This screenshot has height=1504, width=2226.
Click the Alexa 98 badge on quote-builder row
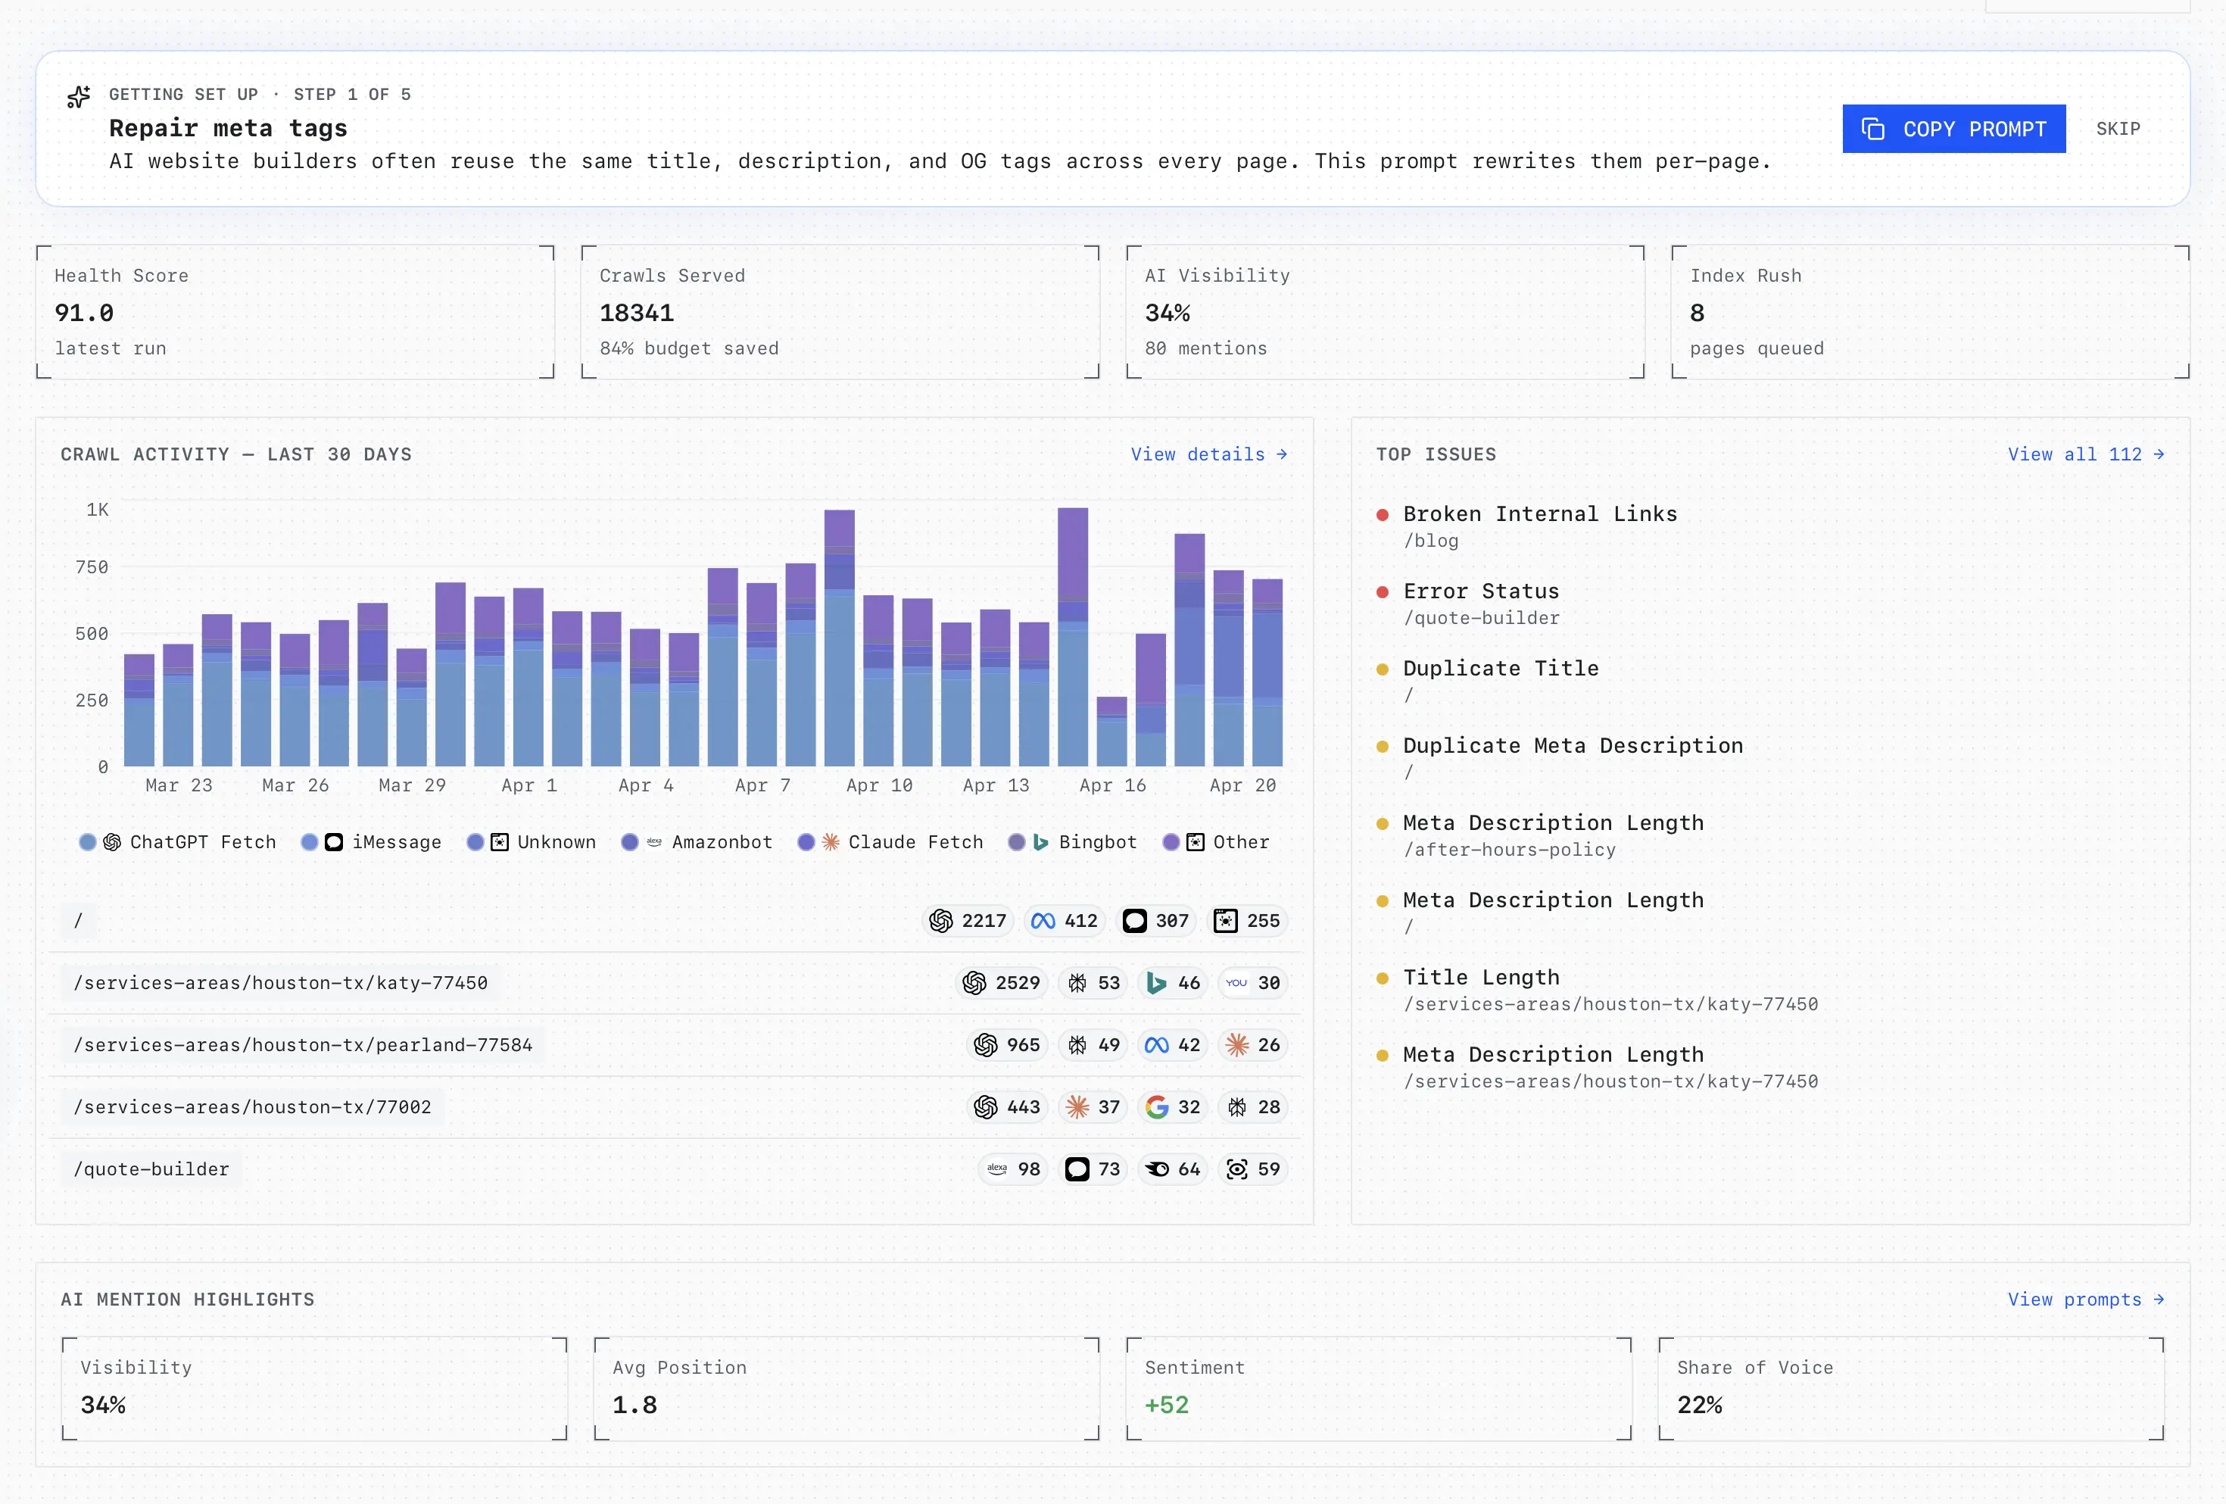pos(1013,1169)
